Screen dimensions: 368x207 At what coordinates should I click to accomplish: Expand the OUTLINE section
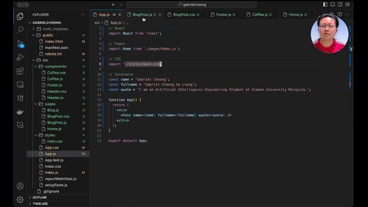40,197
